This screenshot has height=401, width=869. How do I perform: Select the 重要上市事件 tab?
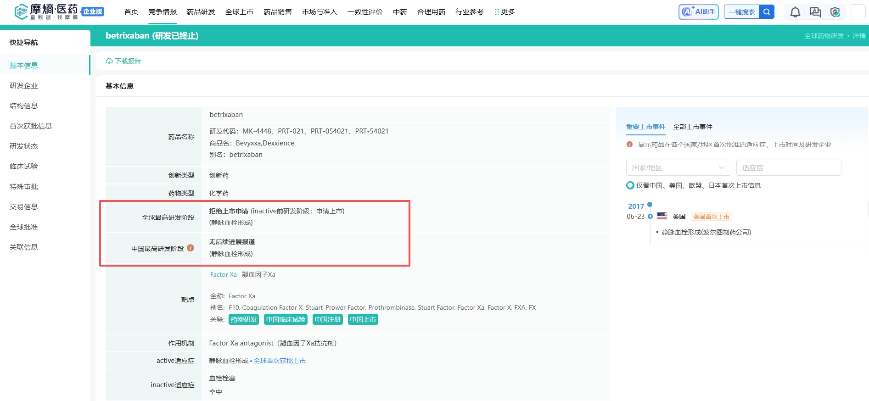point(645,127)
